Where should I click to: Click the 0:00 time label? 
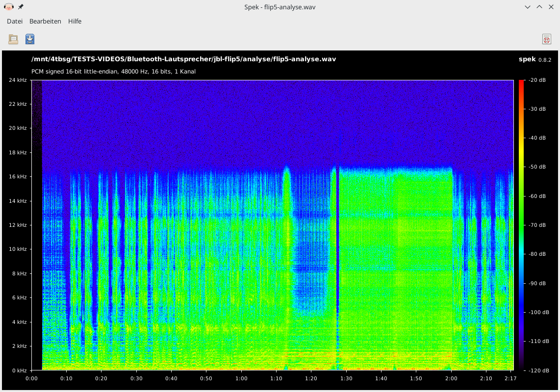(x=31, y=378)
